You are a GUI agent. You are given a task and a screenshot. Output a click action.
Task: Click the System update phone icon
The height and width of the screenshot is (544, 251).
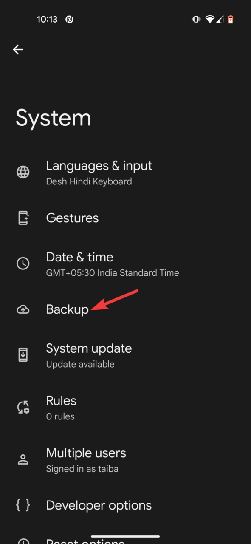pos(23,354)
